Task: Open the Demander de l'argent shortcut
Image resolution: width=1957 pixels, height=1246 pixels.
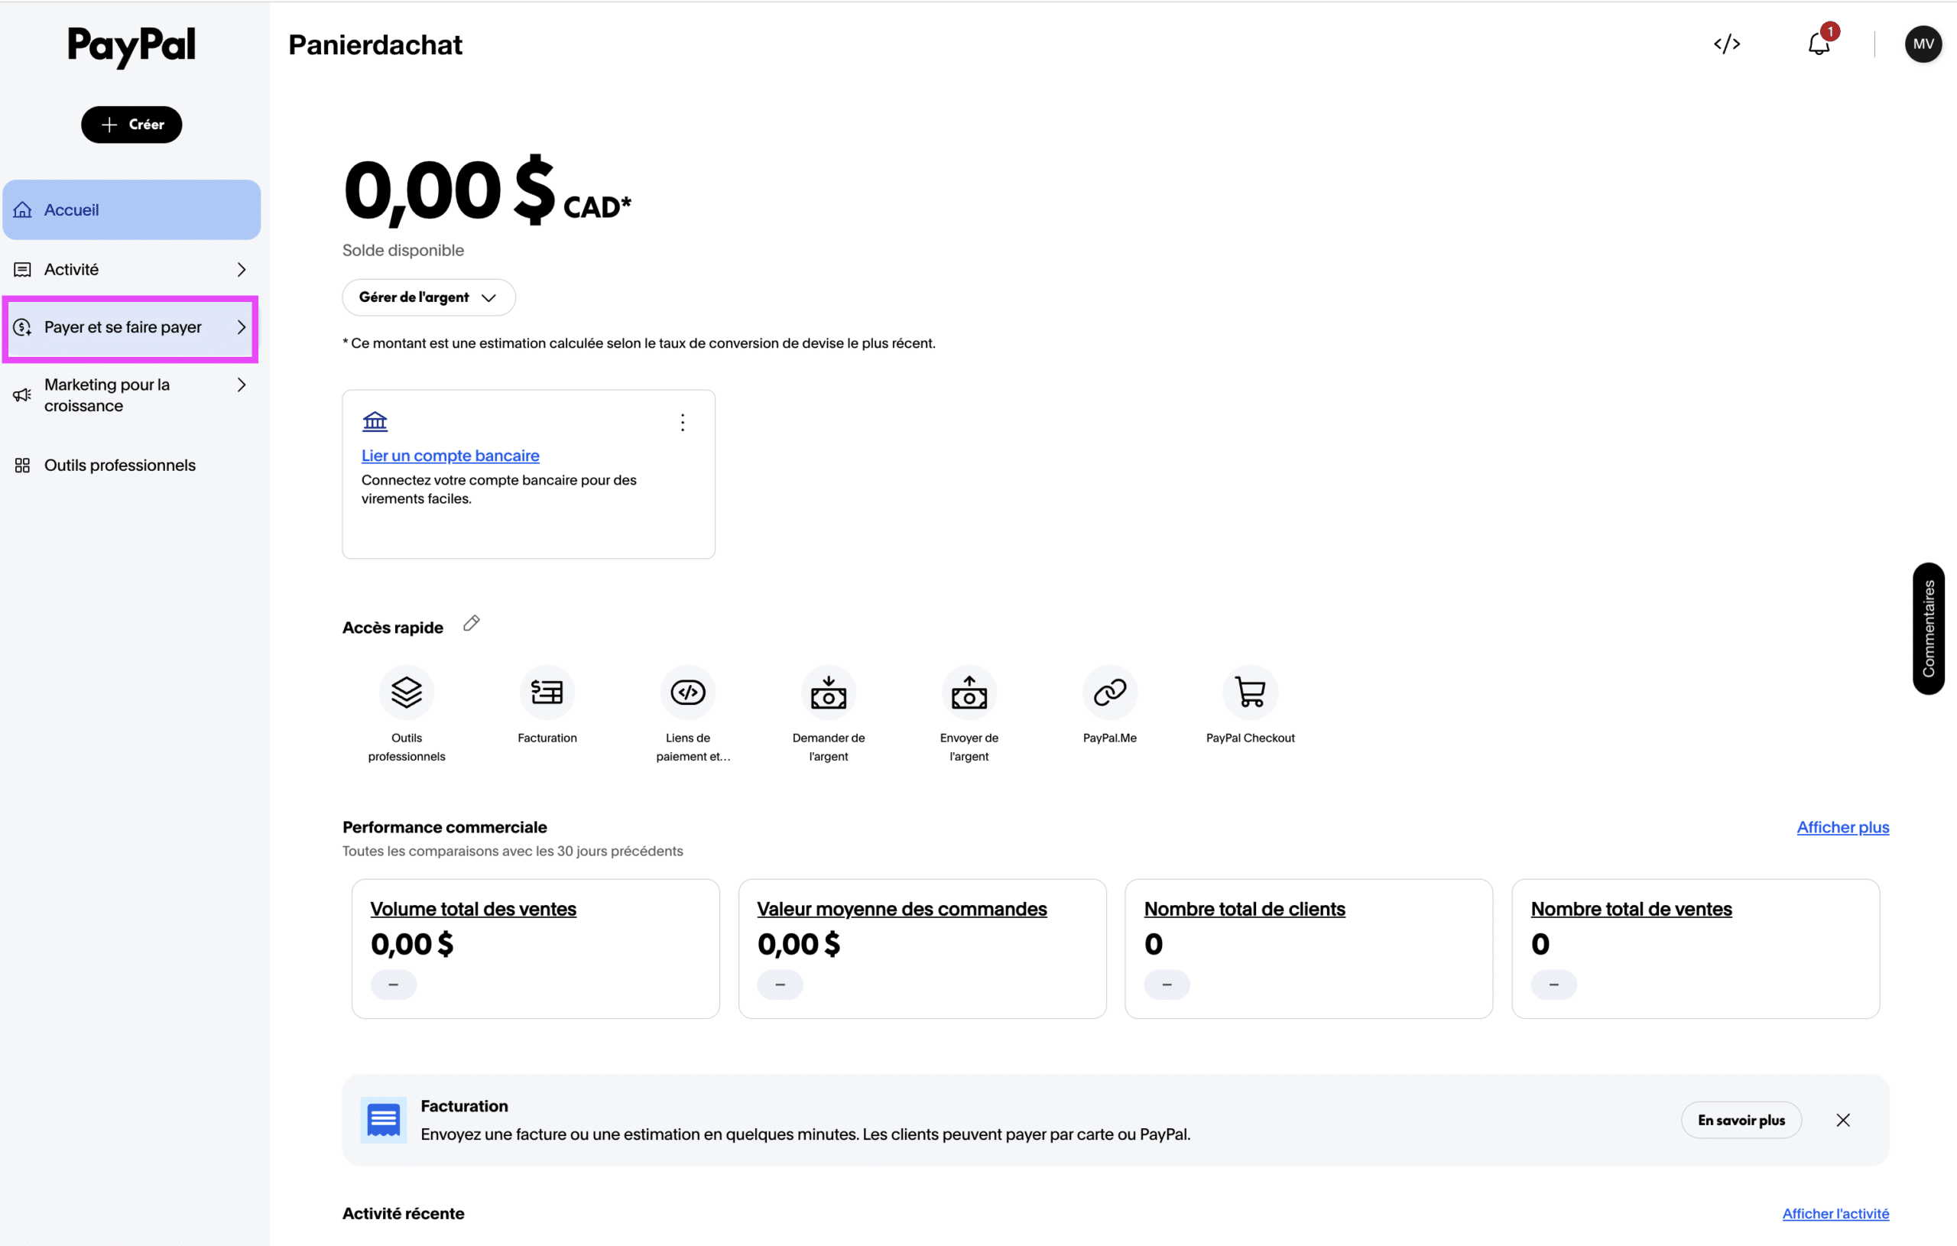Action: point(828,693)
